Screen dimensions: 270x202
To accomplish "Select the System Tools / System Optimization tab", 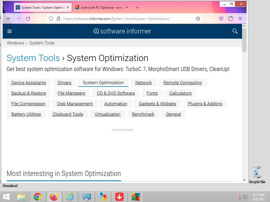I will [43, 8].
